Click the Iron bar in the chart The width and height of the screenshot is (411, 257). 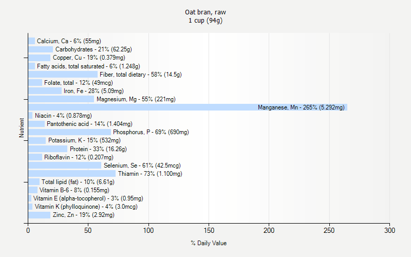(45, 91)
